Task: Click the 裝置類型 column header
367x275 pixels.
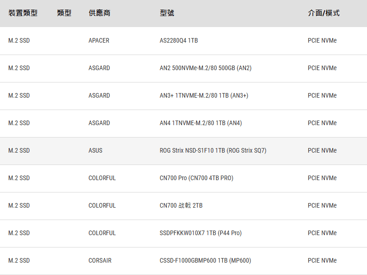Action: 23,13
